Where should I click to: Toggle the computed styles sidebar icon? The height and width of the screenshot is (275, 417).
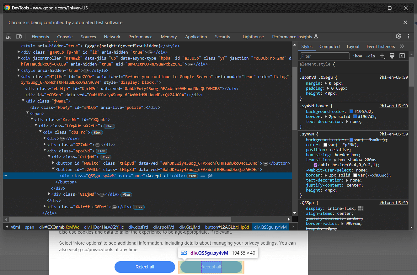(402, 56)
